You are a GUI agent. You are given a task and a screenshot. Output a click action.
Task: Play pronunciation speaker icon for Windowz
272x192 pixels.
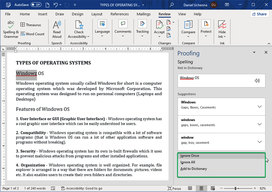[x=257, y=80]
